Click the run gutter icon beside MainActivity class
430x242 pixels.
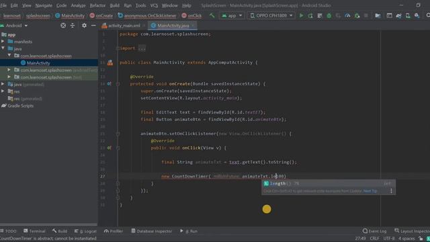tap(110, 63)
